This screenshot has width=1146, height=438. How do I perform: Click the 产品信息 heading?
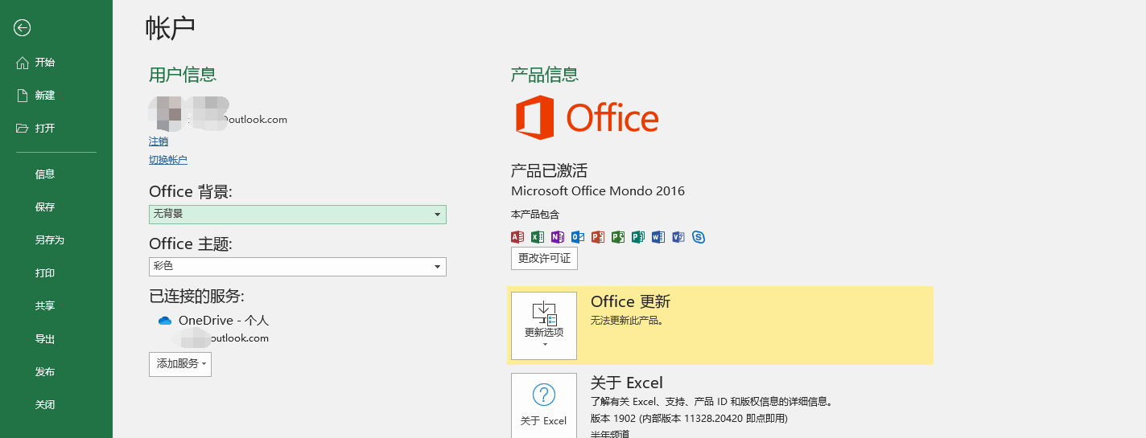tap(545, 75)
